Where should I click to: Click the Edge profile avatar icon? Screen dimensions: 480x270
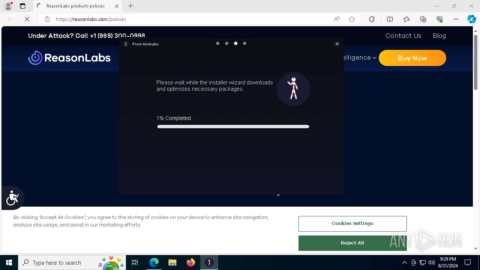(x=8, y=6)
